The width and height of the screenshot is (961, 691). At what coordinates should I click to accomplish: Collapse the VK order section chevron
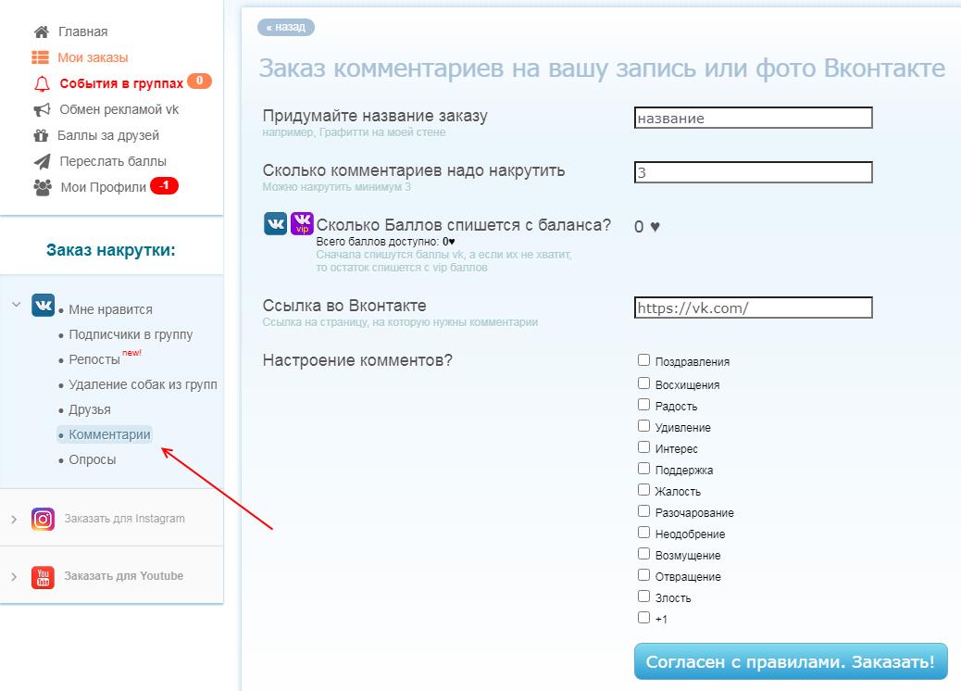pos(16,304)
